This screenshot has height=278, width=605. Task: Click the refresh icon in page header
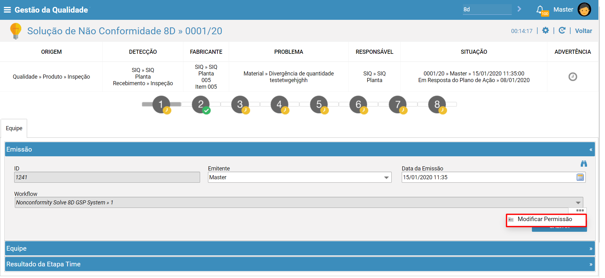(x=562, y=30)
